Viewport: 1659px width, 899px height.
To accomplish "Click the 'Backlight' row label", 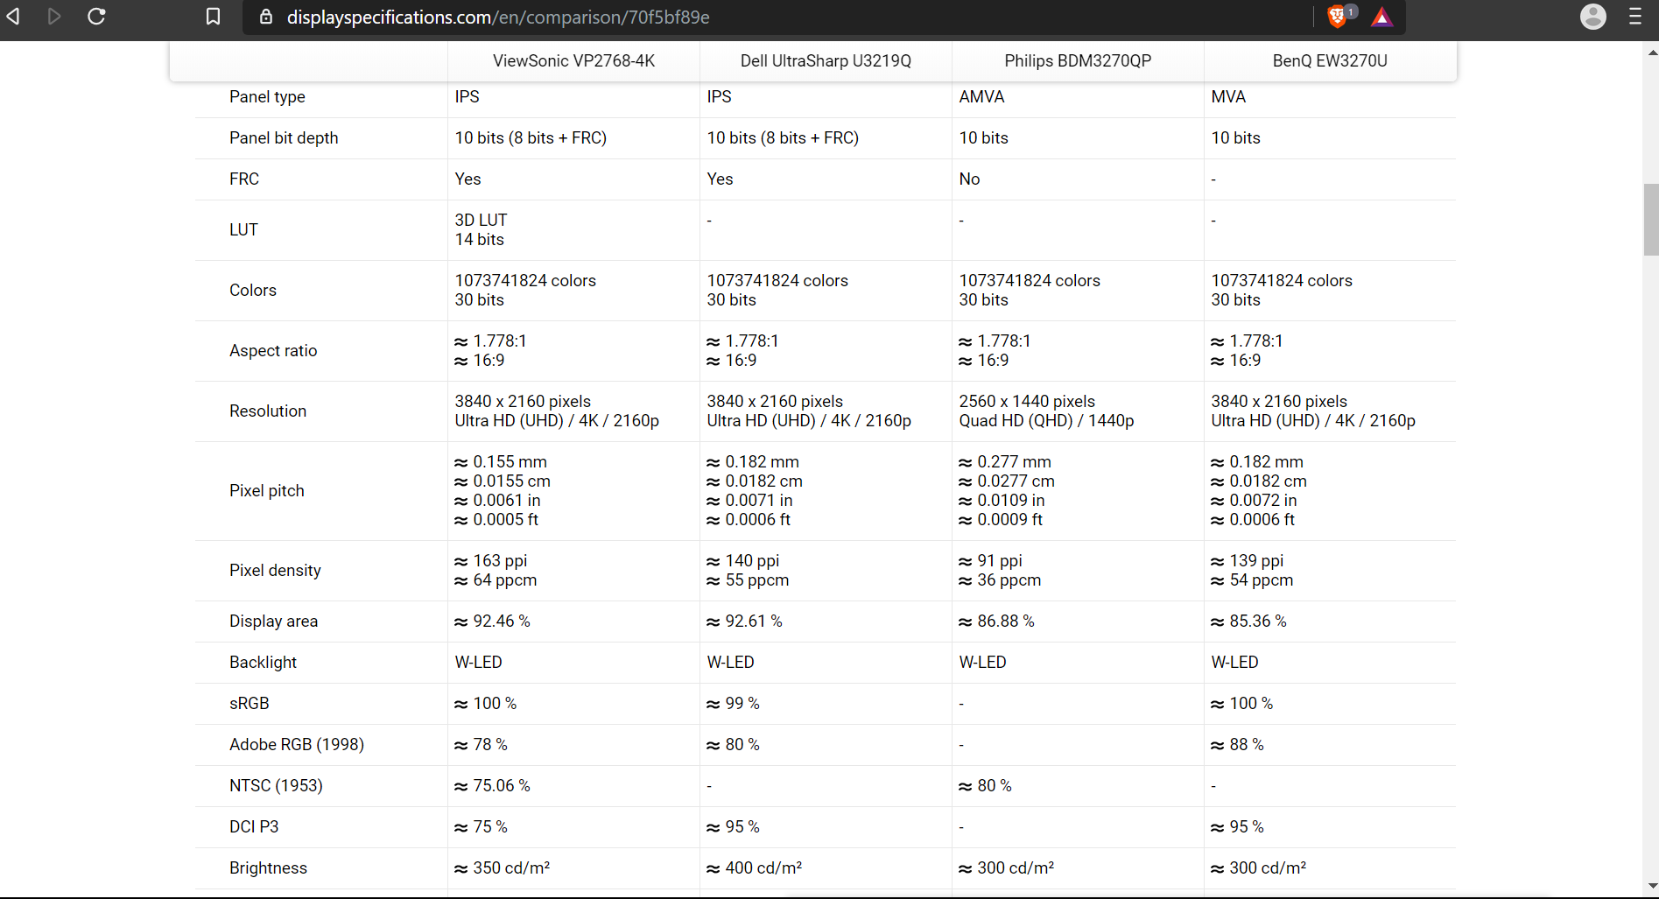I will [263, 663].
